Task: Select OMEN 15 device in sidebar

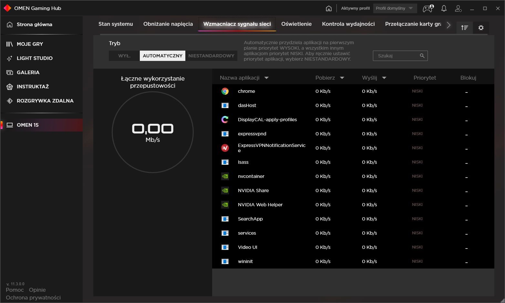Action: pos(41,125)
